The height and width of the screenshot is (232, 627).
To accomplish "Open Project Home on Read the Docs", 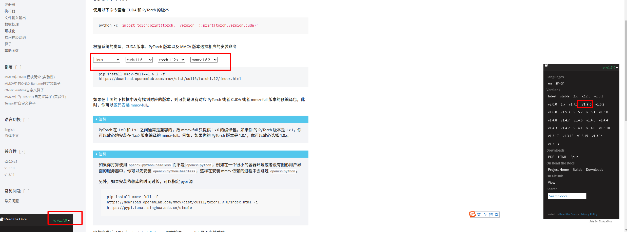I will pyautogui.click(x=558, y=170).
